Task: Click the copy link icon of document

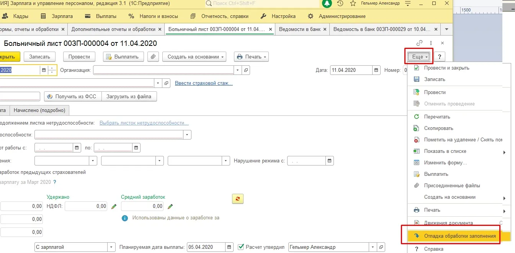Action: pyautogui.click(x=420, y=43)
